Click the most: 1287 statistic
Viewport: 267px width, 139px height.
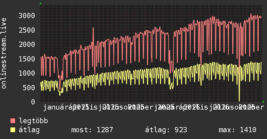92,130
